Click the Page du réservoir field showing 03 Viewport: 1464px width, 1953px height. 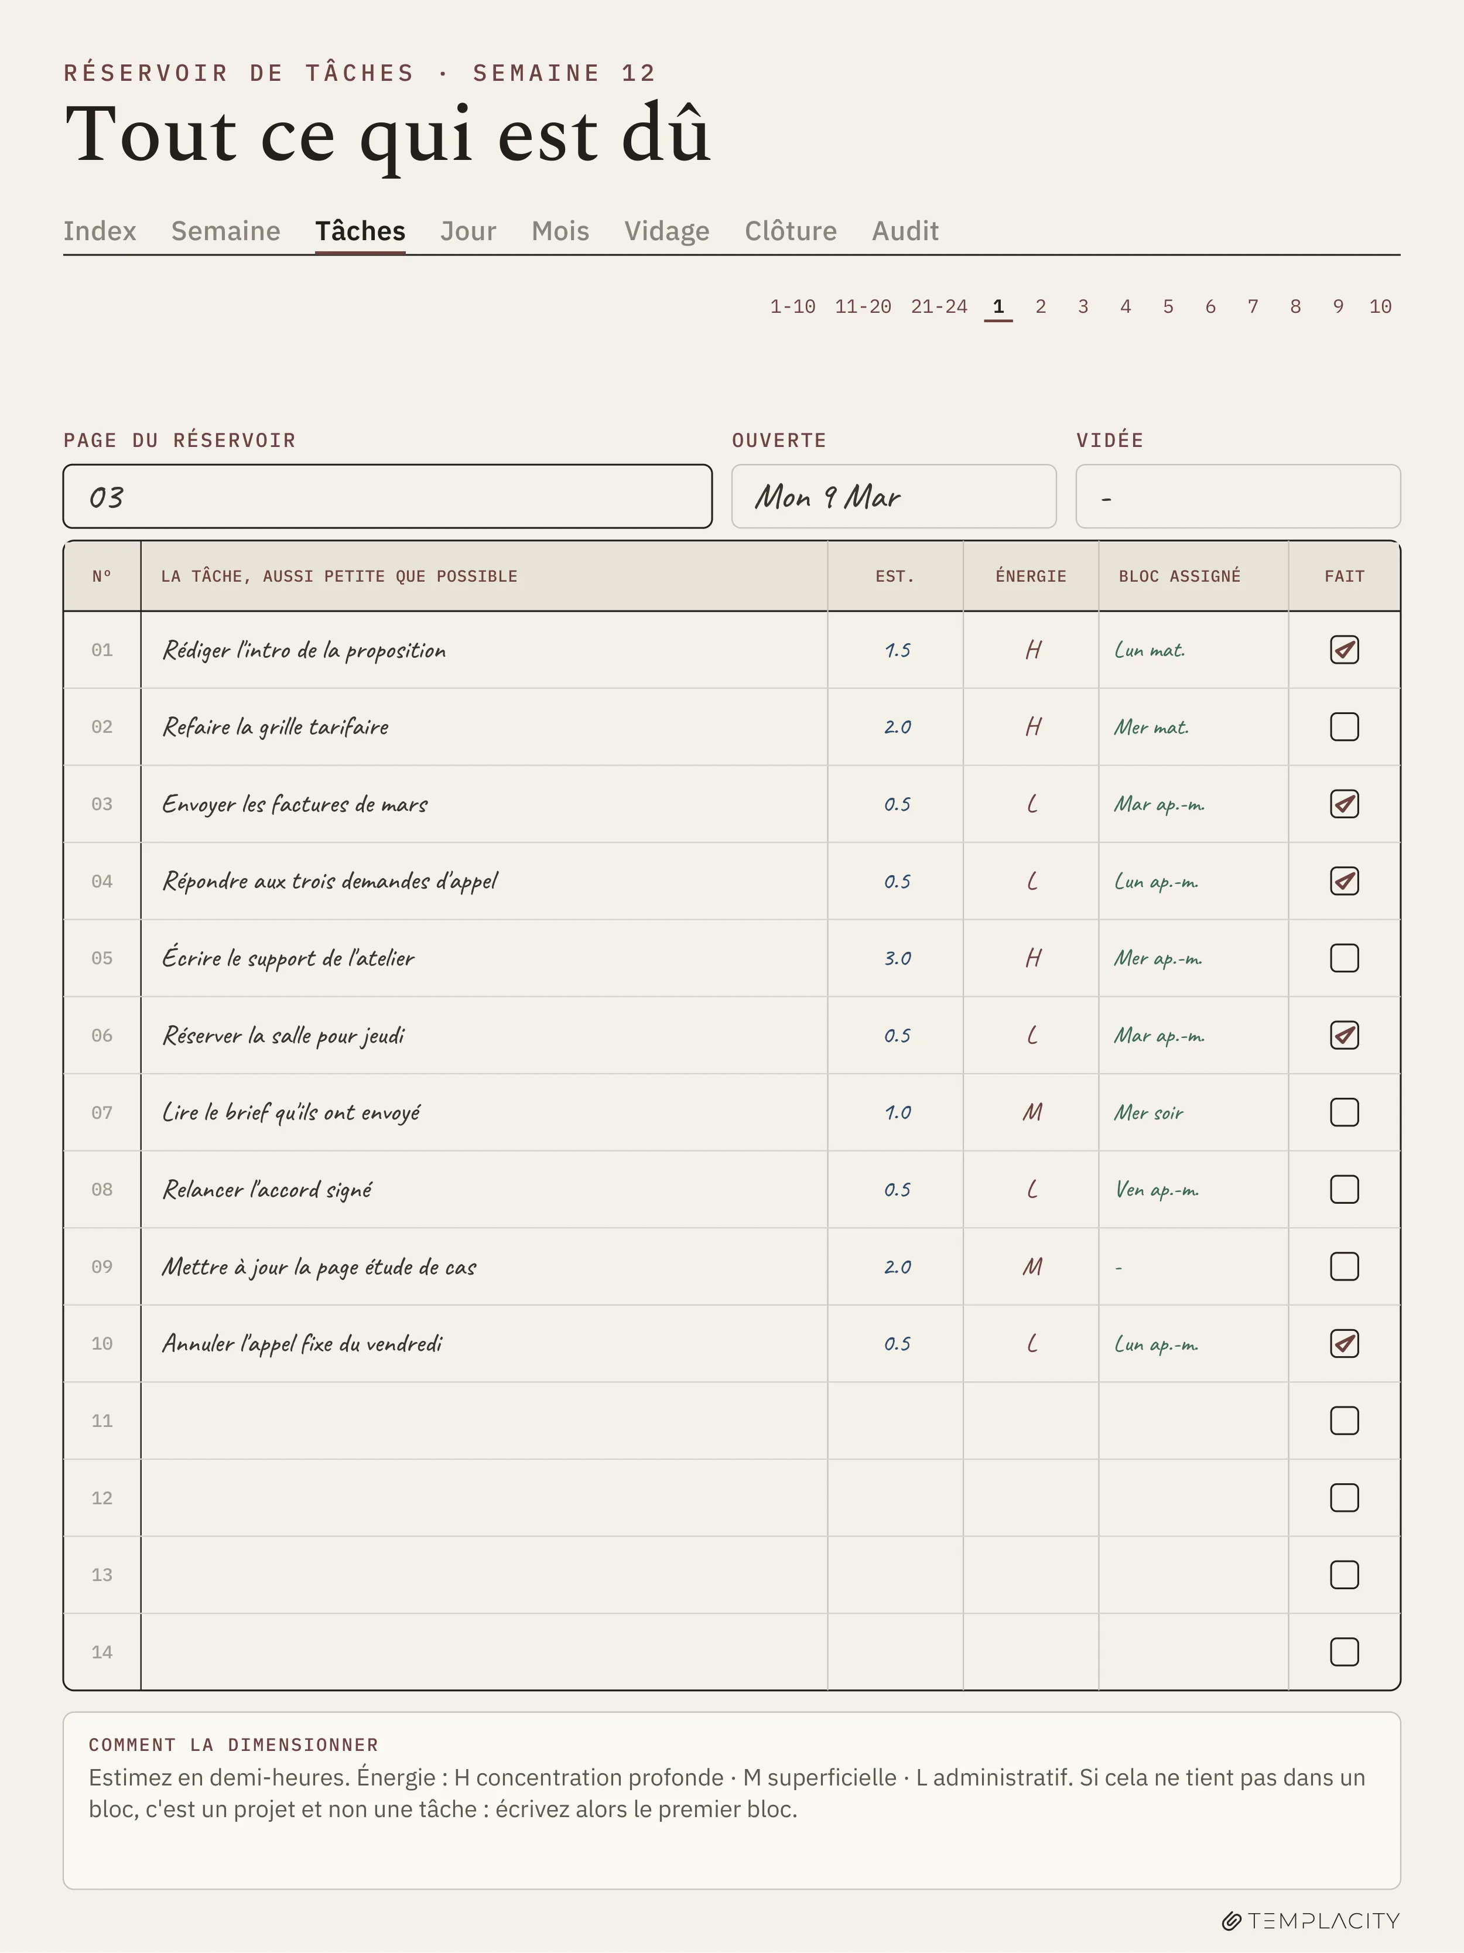click(388, 496)
